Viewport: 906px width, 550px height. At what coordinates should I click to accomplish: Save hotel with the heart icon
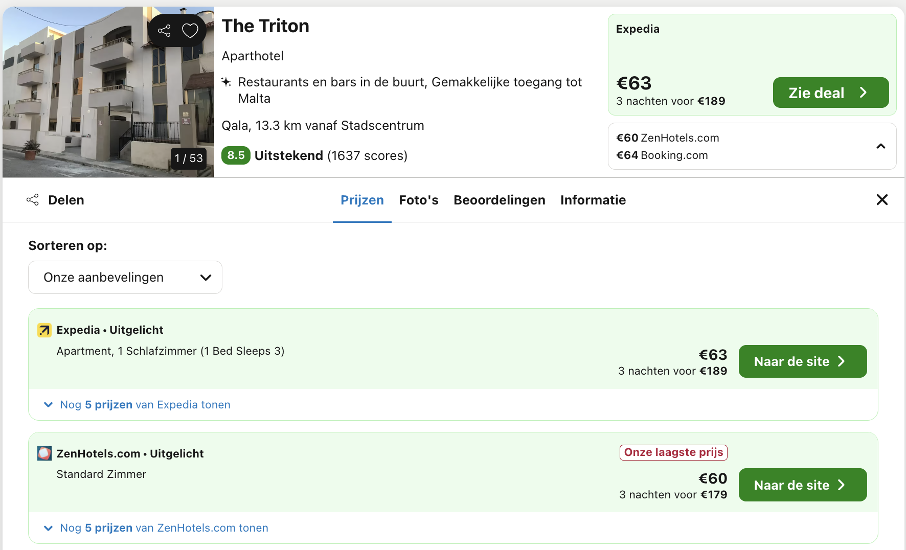[190, 31]
